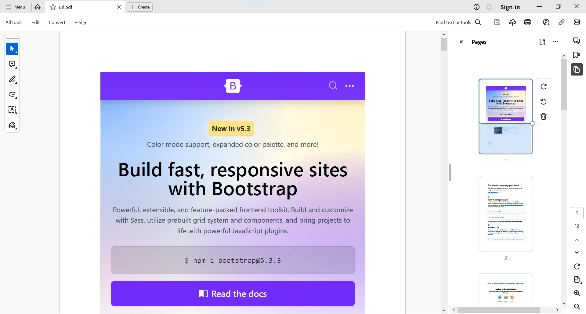
Task: Choose the Draw freehand lasso tool
Action: coord(12,94)
